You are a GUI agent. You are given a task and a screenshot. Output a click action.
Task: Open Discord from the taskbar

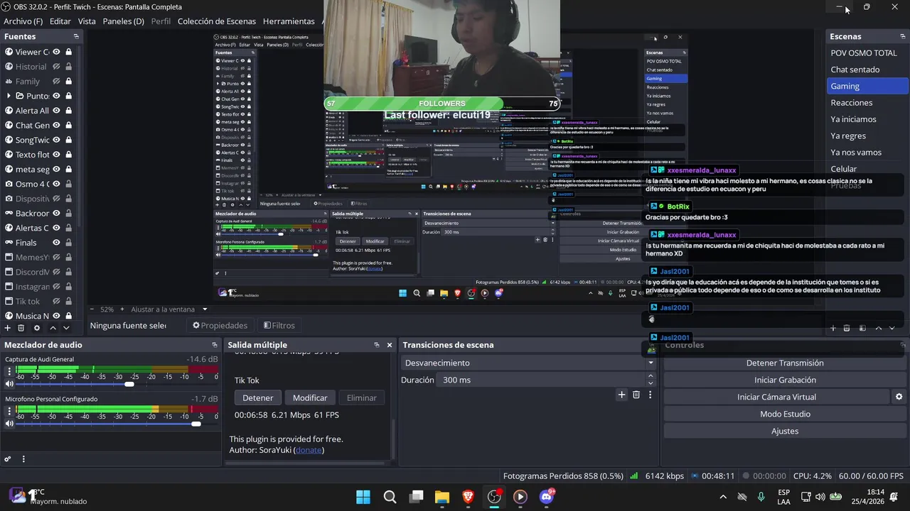pyautogui.click(x=547, y=497)
